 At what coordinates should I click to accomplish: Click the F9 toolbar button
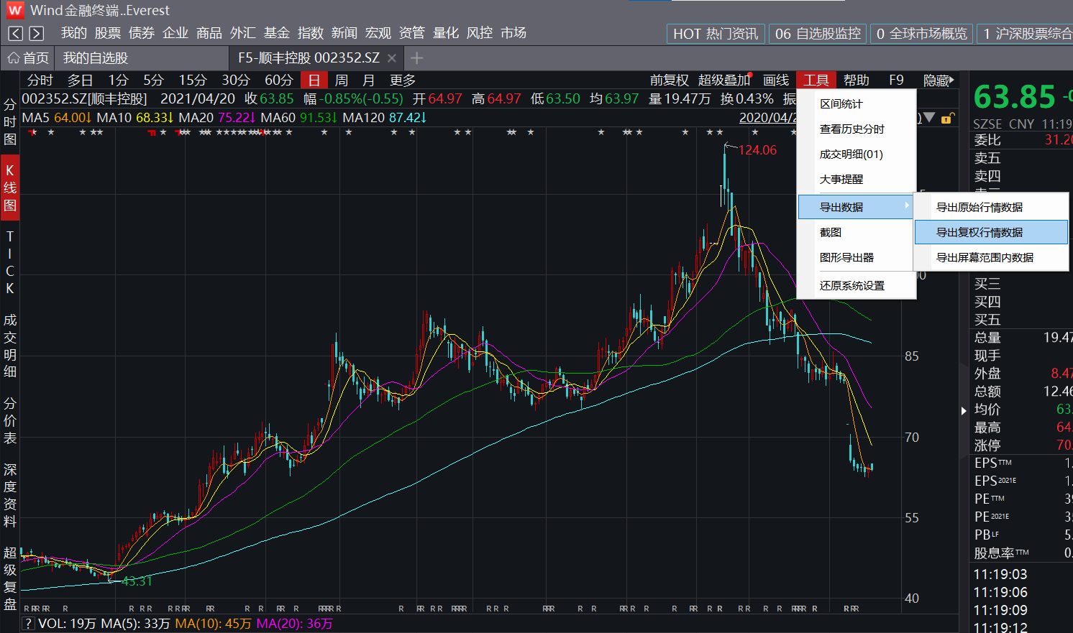(896, 80)
